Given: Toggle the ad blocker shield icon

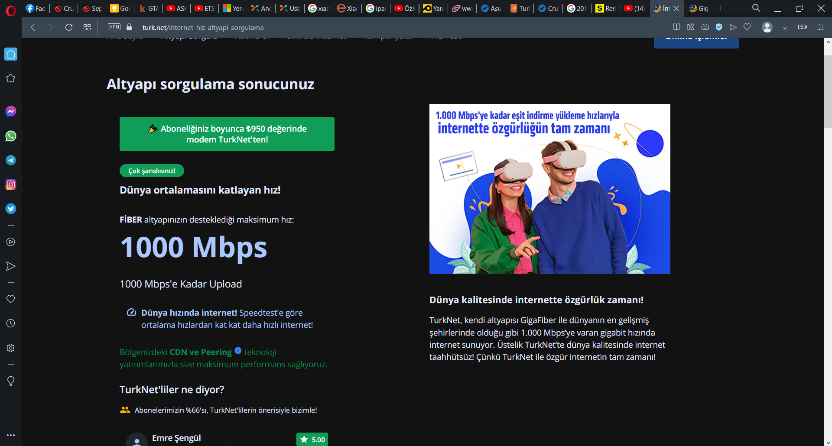Looking at the screenshot, I should pos(719,27).
